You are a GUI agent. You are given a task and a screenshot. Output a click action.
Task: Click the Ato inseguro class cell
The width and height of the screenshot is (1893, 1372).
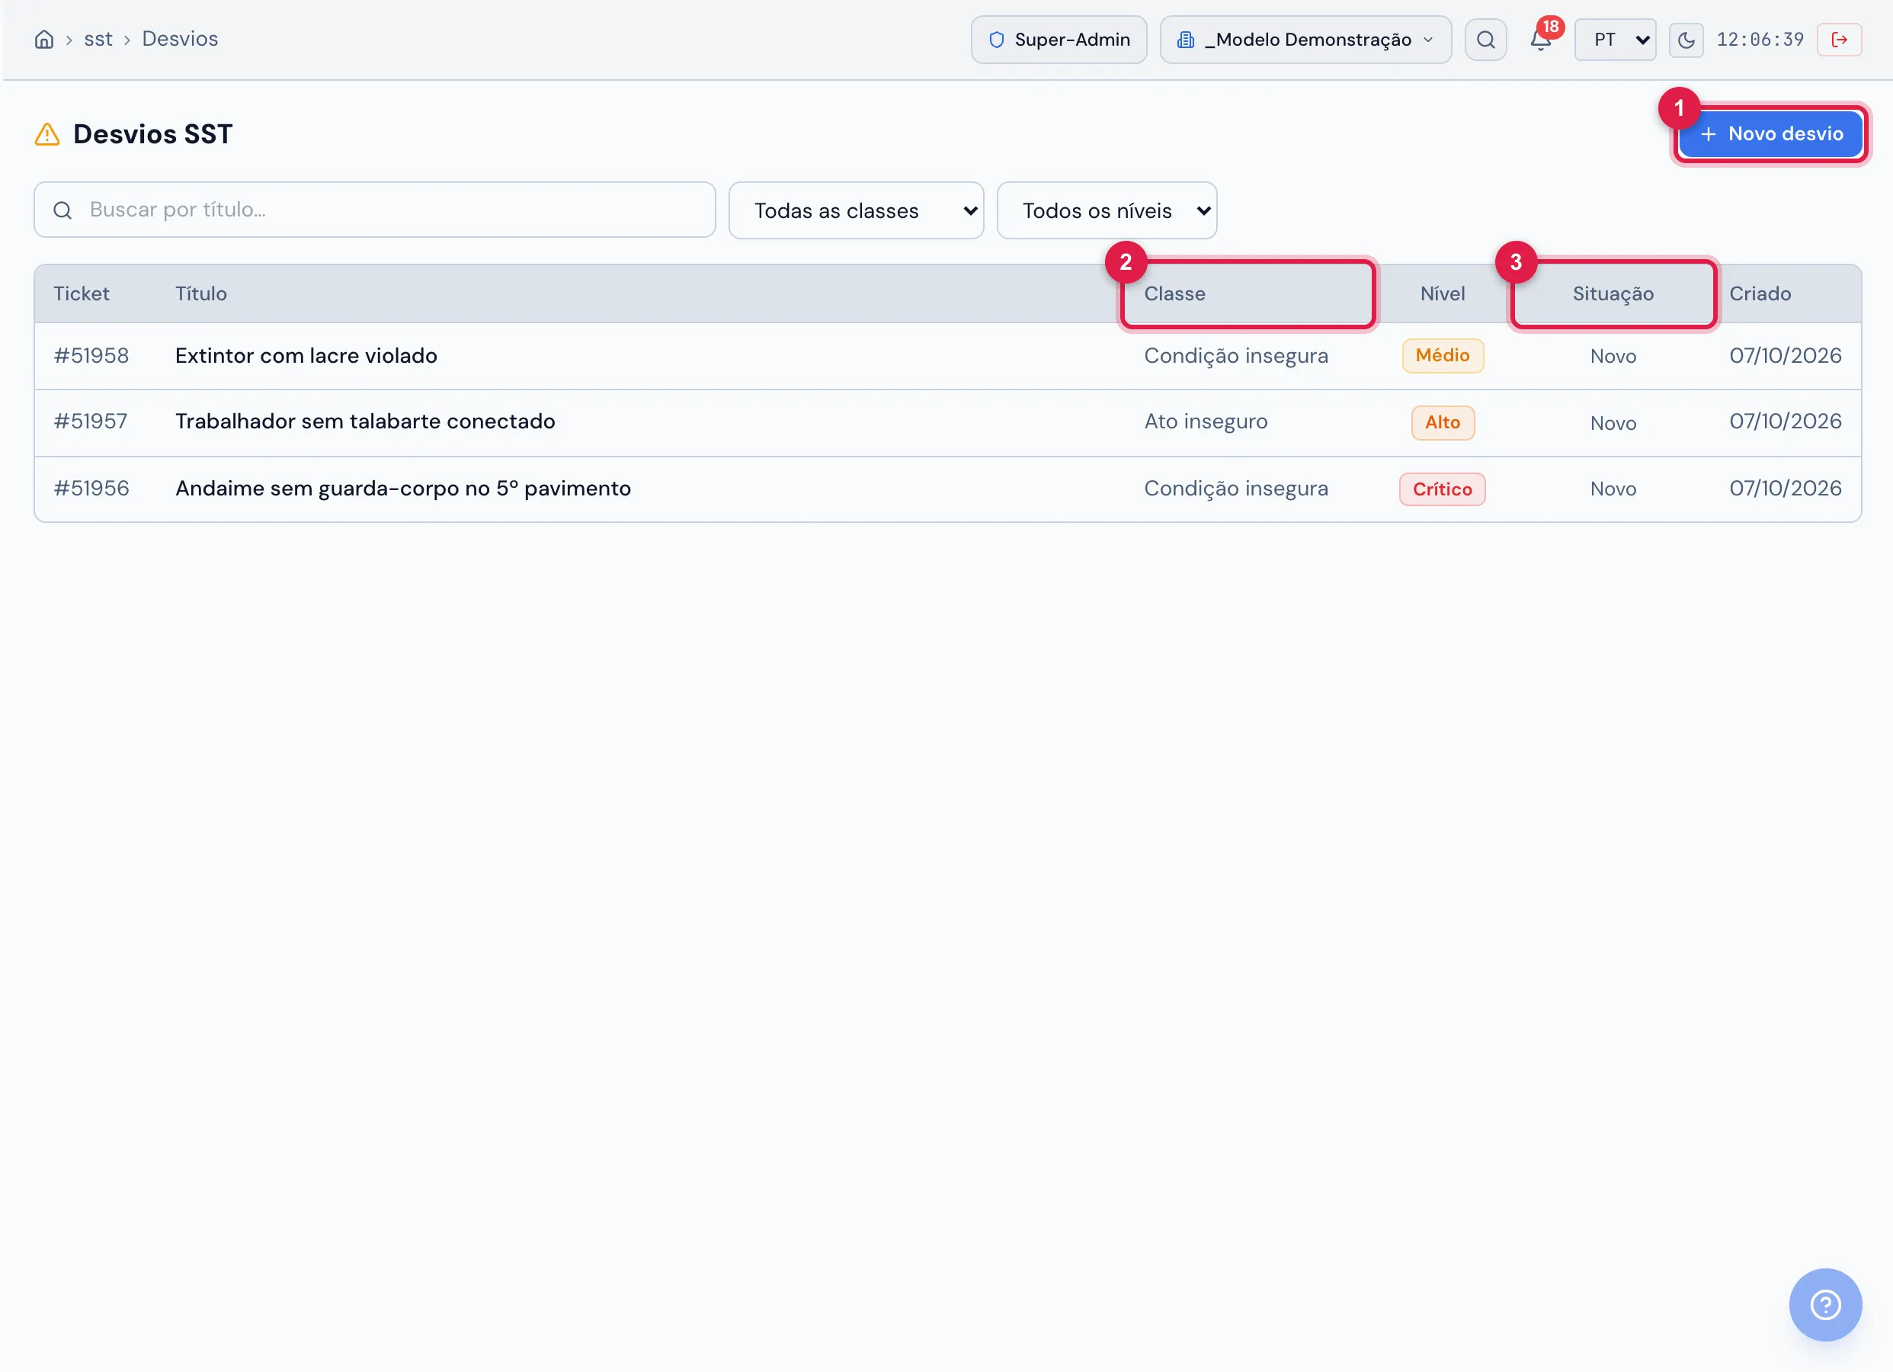pos(1206,421)
